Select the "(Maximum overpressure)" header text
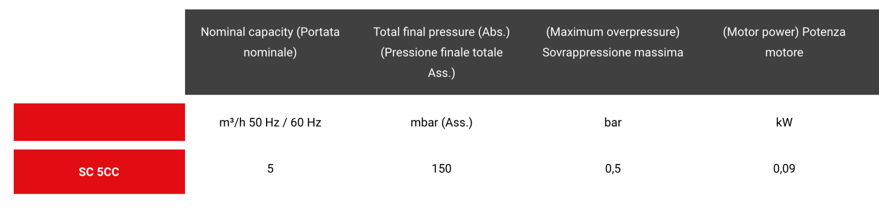879x217 pixels. coord(613,32)
